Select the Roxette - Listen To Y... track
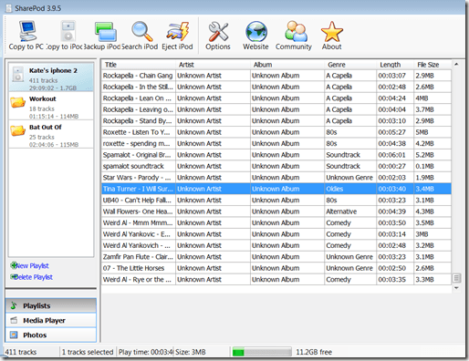469x361 pixels. (276, 132)
